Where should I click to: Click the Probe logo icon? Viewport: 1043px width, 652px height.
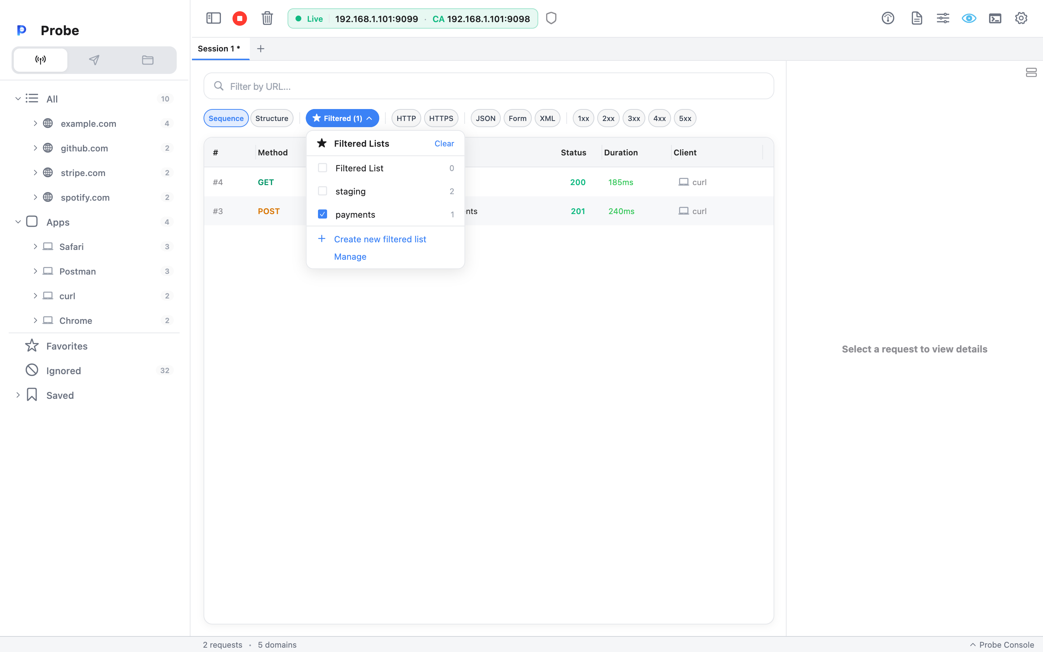(22, 30)
